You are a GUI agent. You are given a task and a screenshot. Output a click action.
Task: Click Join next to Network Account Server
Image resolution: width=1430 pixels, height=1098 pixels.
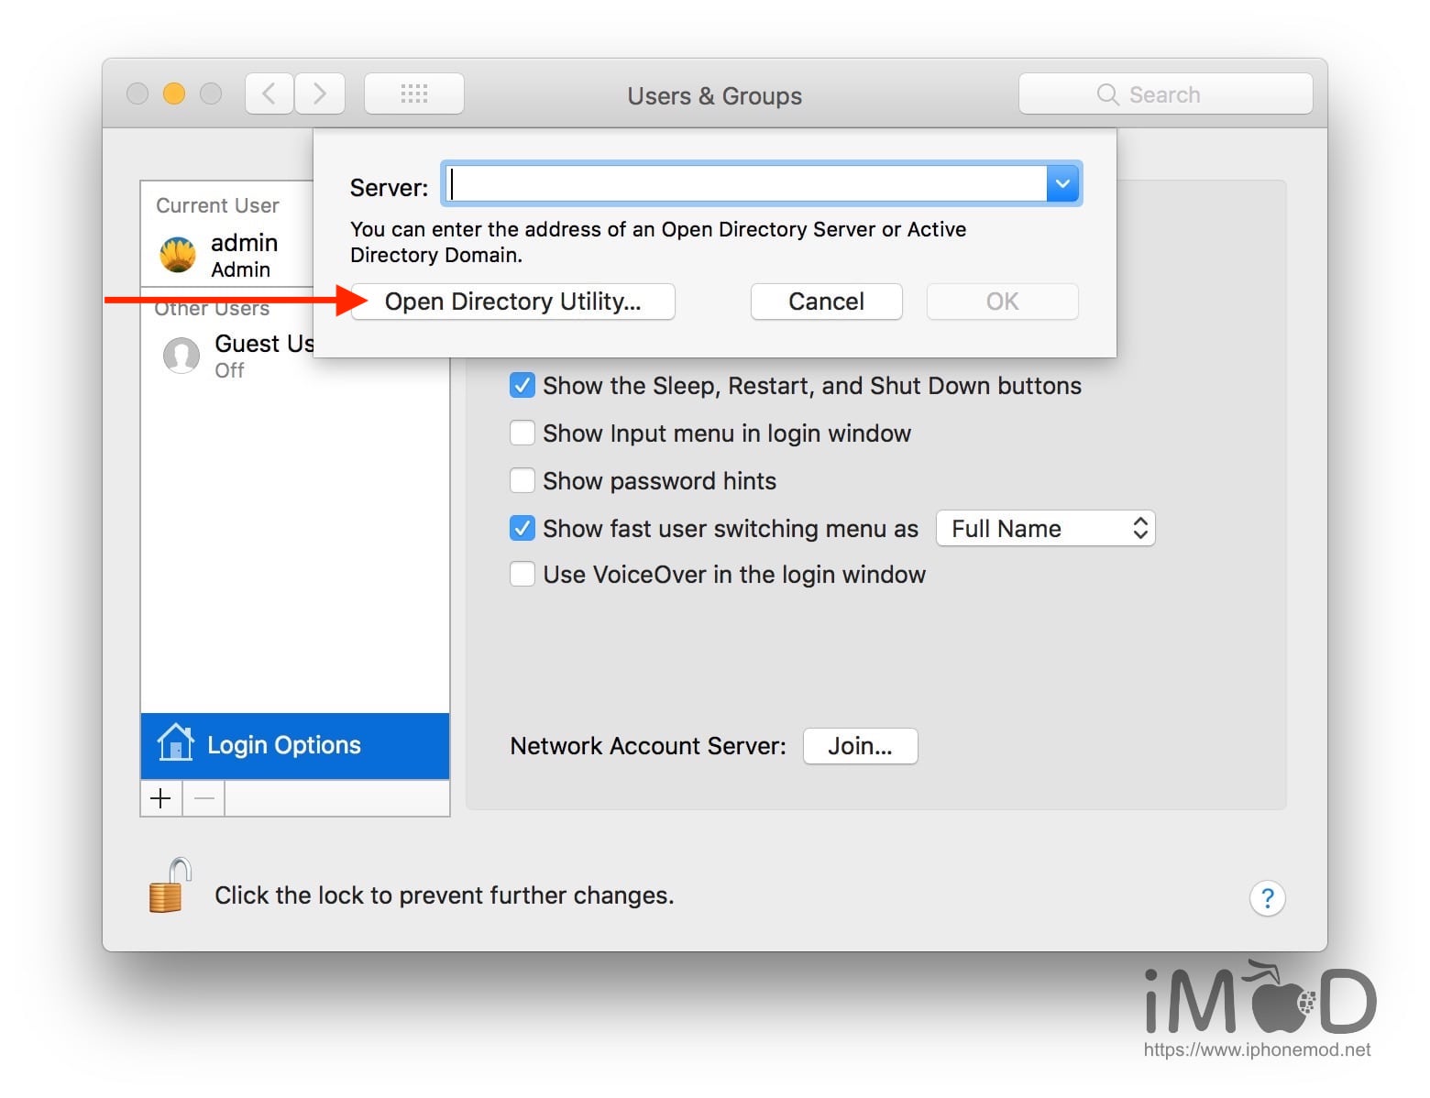[x=859, y=745]
